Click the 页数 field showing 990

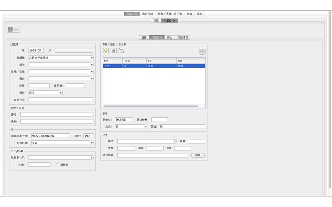88,136
